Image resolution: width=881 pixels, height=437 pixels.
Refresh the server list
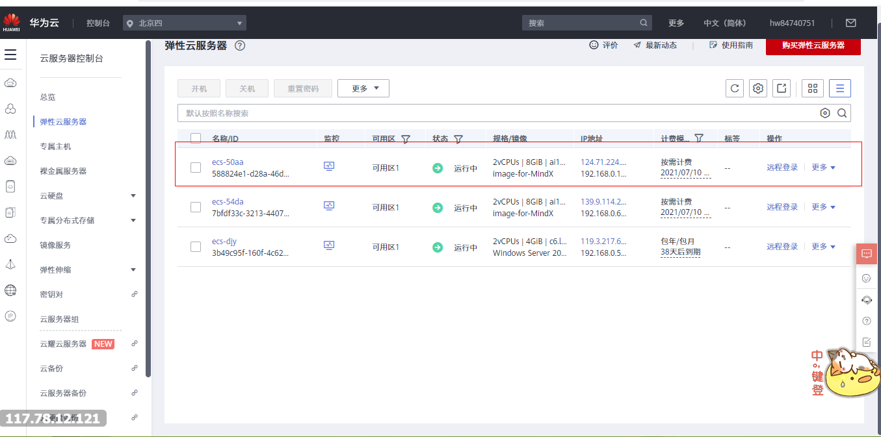point(735,88)
